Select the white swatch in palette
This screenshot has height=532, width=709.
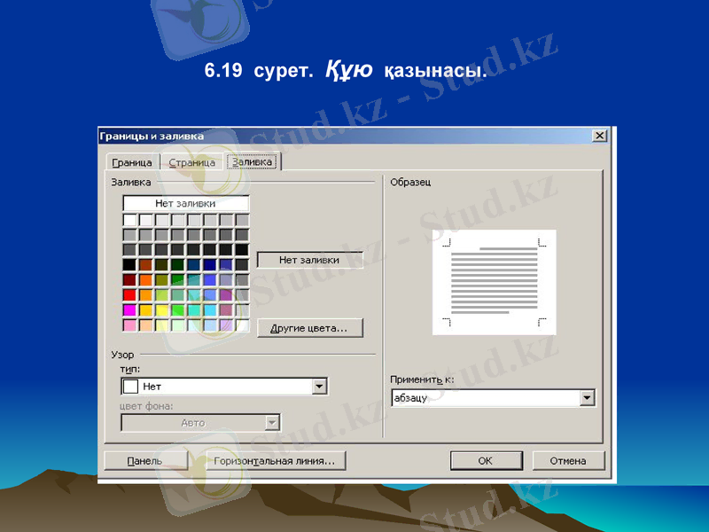pyautogui.click(x=129, y=219)
